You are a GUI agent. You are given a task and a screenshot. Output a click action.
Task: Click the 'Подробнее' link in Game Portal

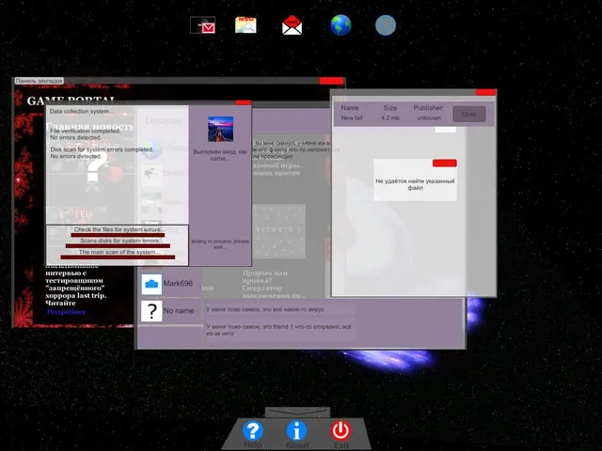(66, 312)
